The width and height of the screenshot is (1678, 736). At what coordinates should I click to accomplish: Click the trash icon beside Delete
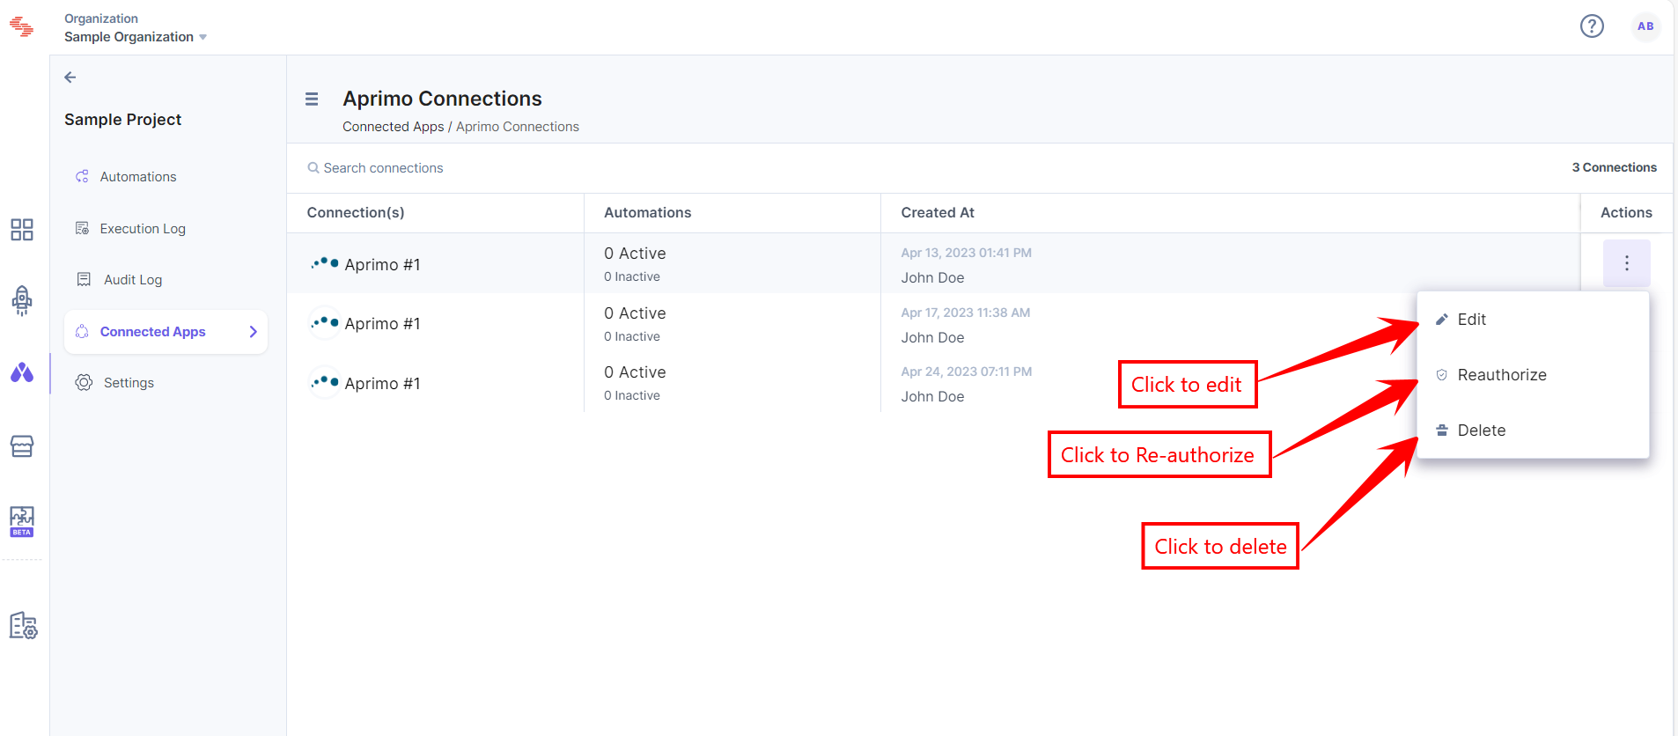[1441, 431]
